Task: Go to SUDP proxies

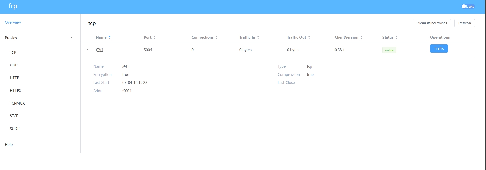Action: (15, 129)
